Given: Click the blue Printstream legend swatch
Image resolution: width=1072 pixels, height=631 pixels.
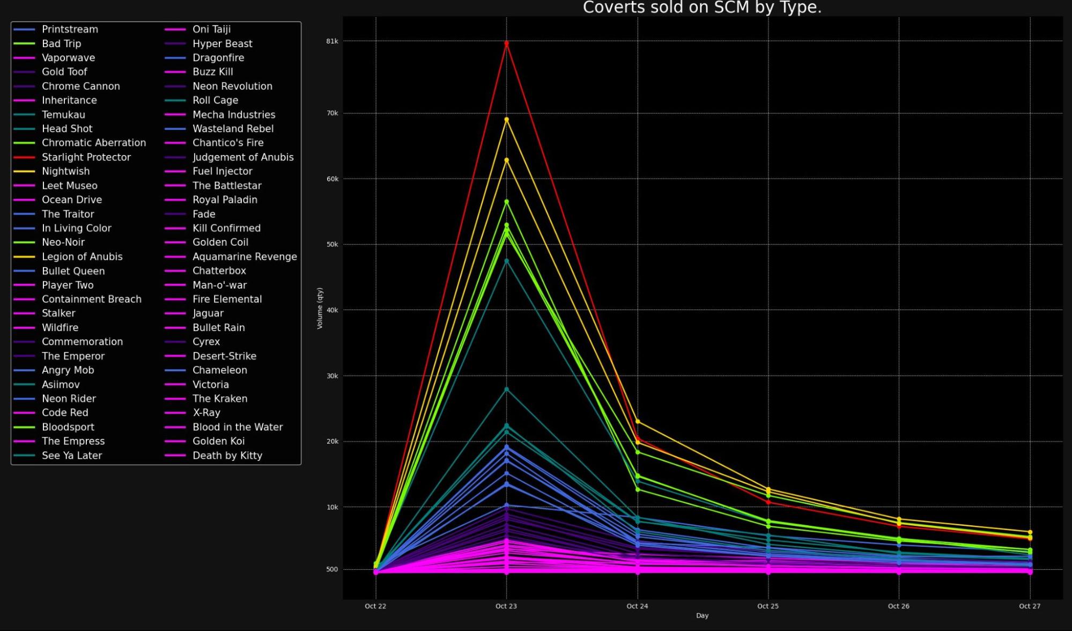Looking at the screenshot, I should click(x=24, y=29).
